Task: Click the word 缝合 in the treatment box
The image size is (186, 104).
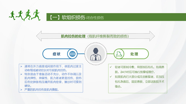Action: [118, 87]
